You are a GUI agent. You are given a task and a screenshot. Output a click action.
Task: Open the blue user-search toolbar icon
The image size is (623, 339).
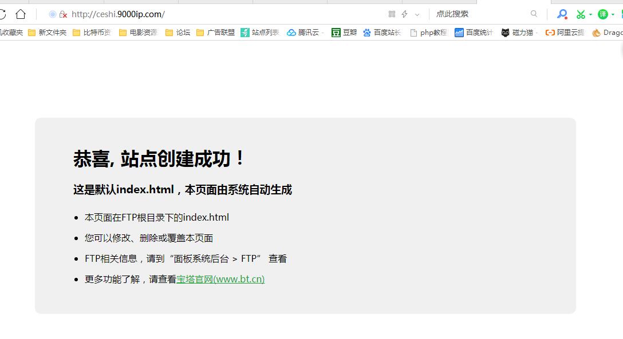pos(562,14)
